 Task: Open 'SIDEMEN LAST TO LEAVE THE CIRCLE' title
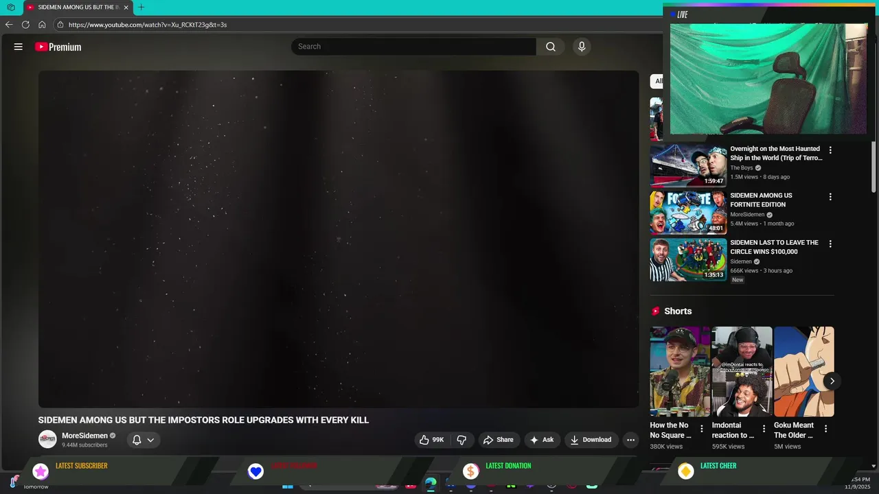coord(774,247)
